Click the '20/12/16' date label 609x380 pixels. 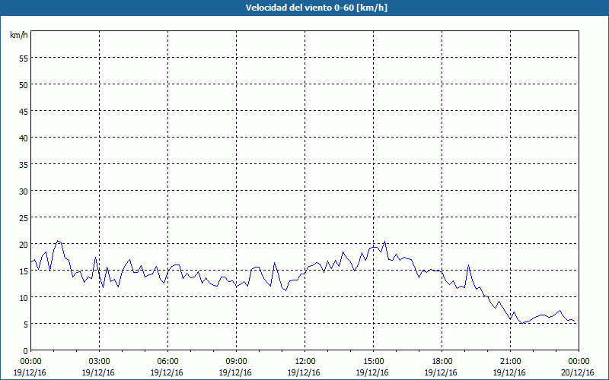578,372
